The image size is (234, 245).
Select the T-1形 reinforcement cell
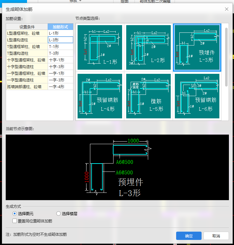(60, 46)
